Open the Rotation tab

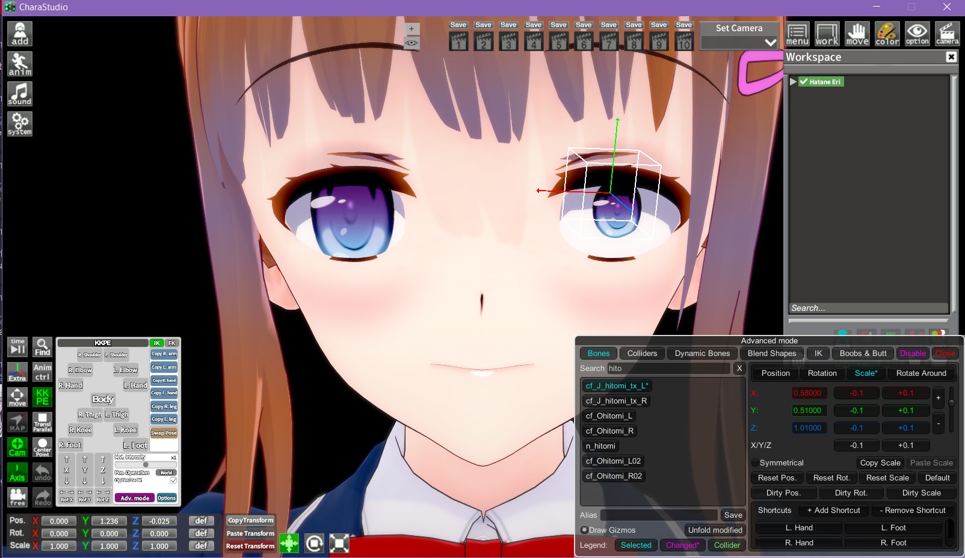[822, 373]
